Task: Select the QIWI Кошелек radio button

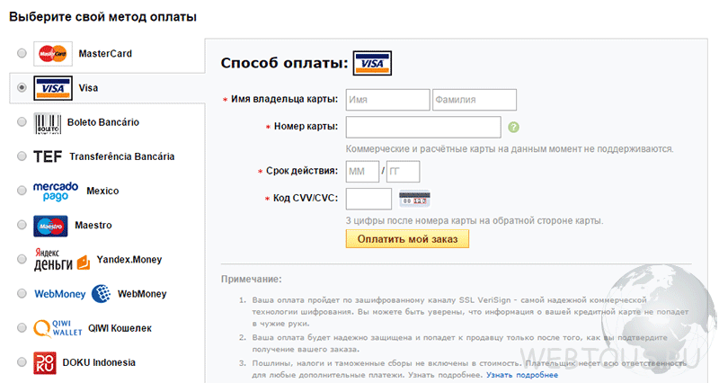Action: point(22,328)
